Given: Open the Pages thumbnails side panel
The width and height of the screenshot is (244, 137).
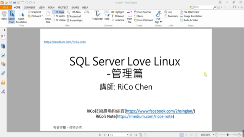Looking at the screenshot, I should click(x=3, y=46).
